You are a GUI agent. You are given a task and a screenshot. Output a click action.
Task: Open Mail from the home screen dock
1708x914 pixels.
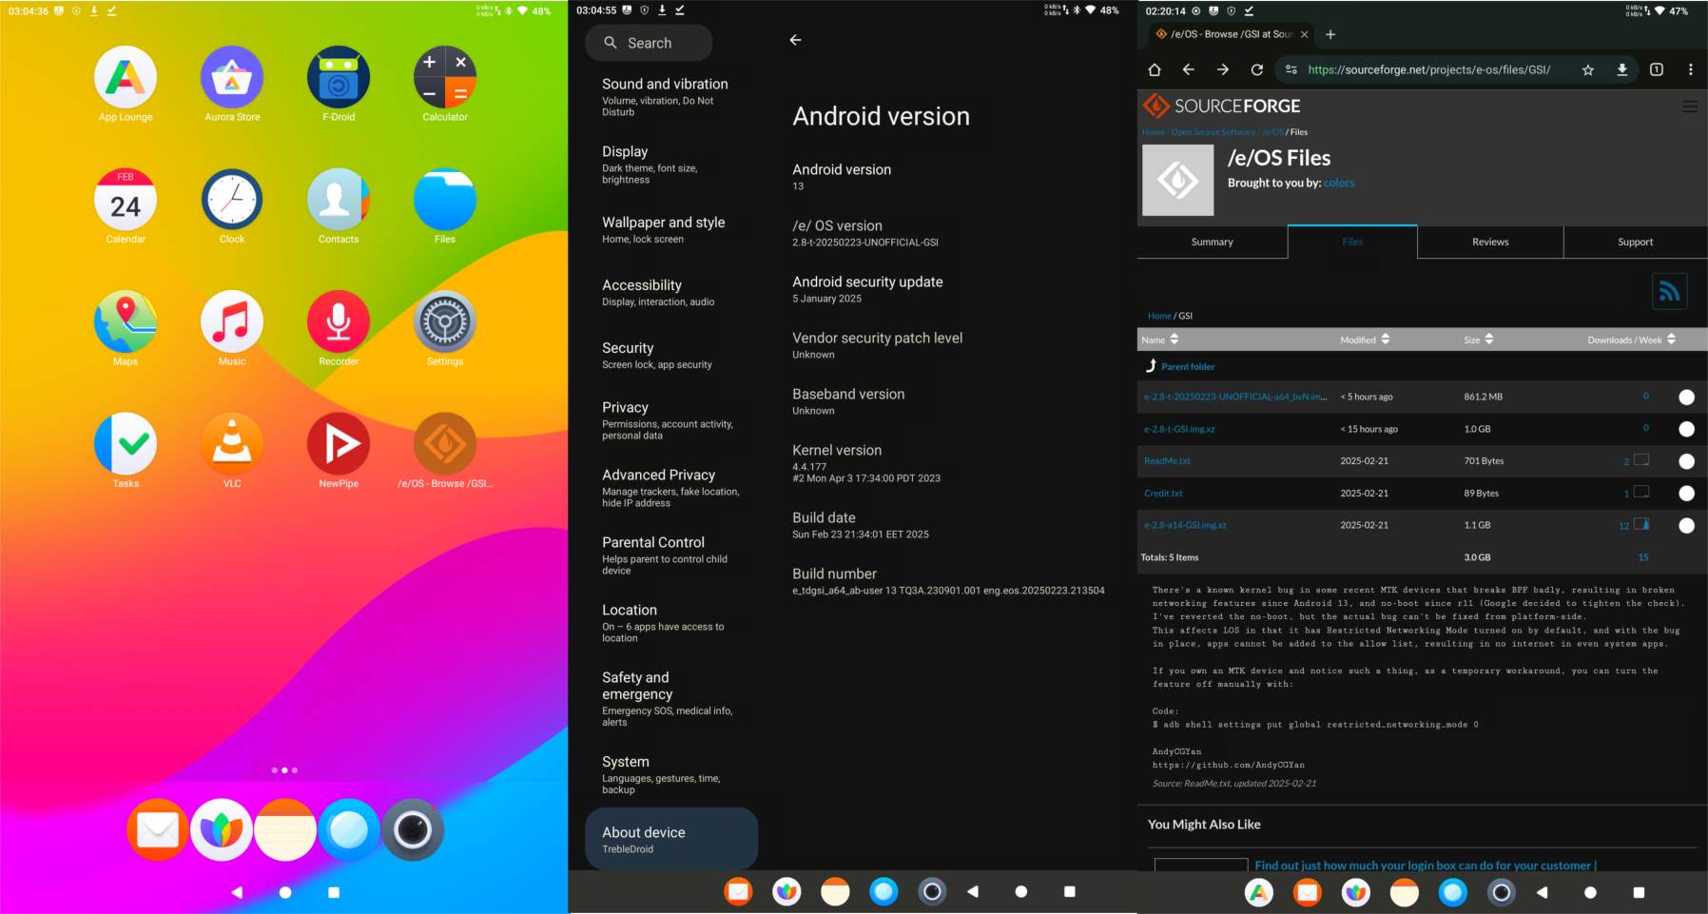pos(158,830)
